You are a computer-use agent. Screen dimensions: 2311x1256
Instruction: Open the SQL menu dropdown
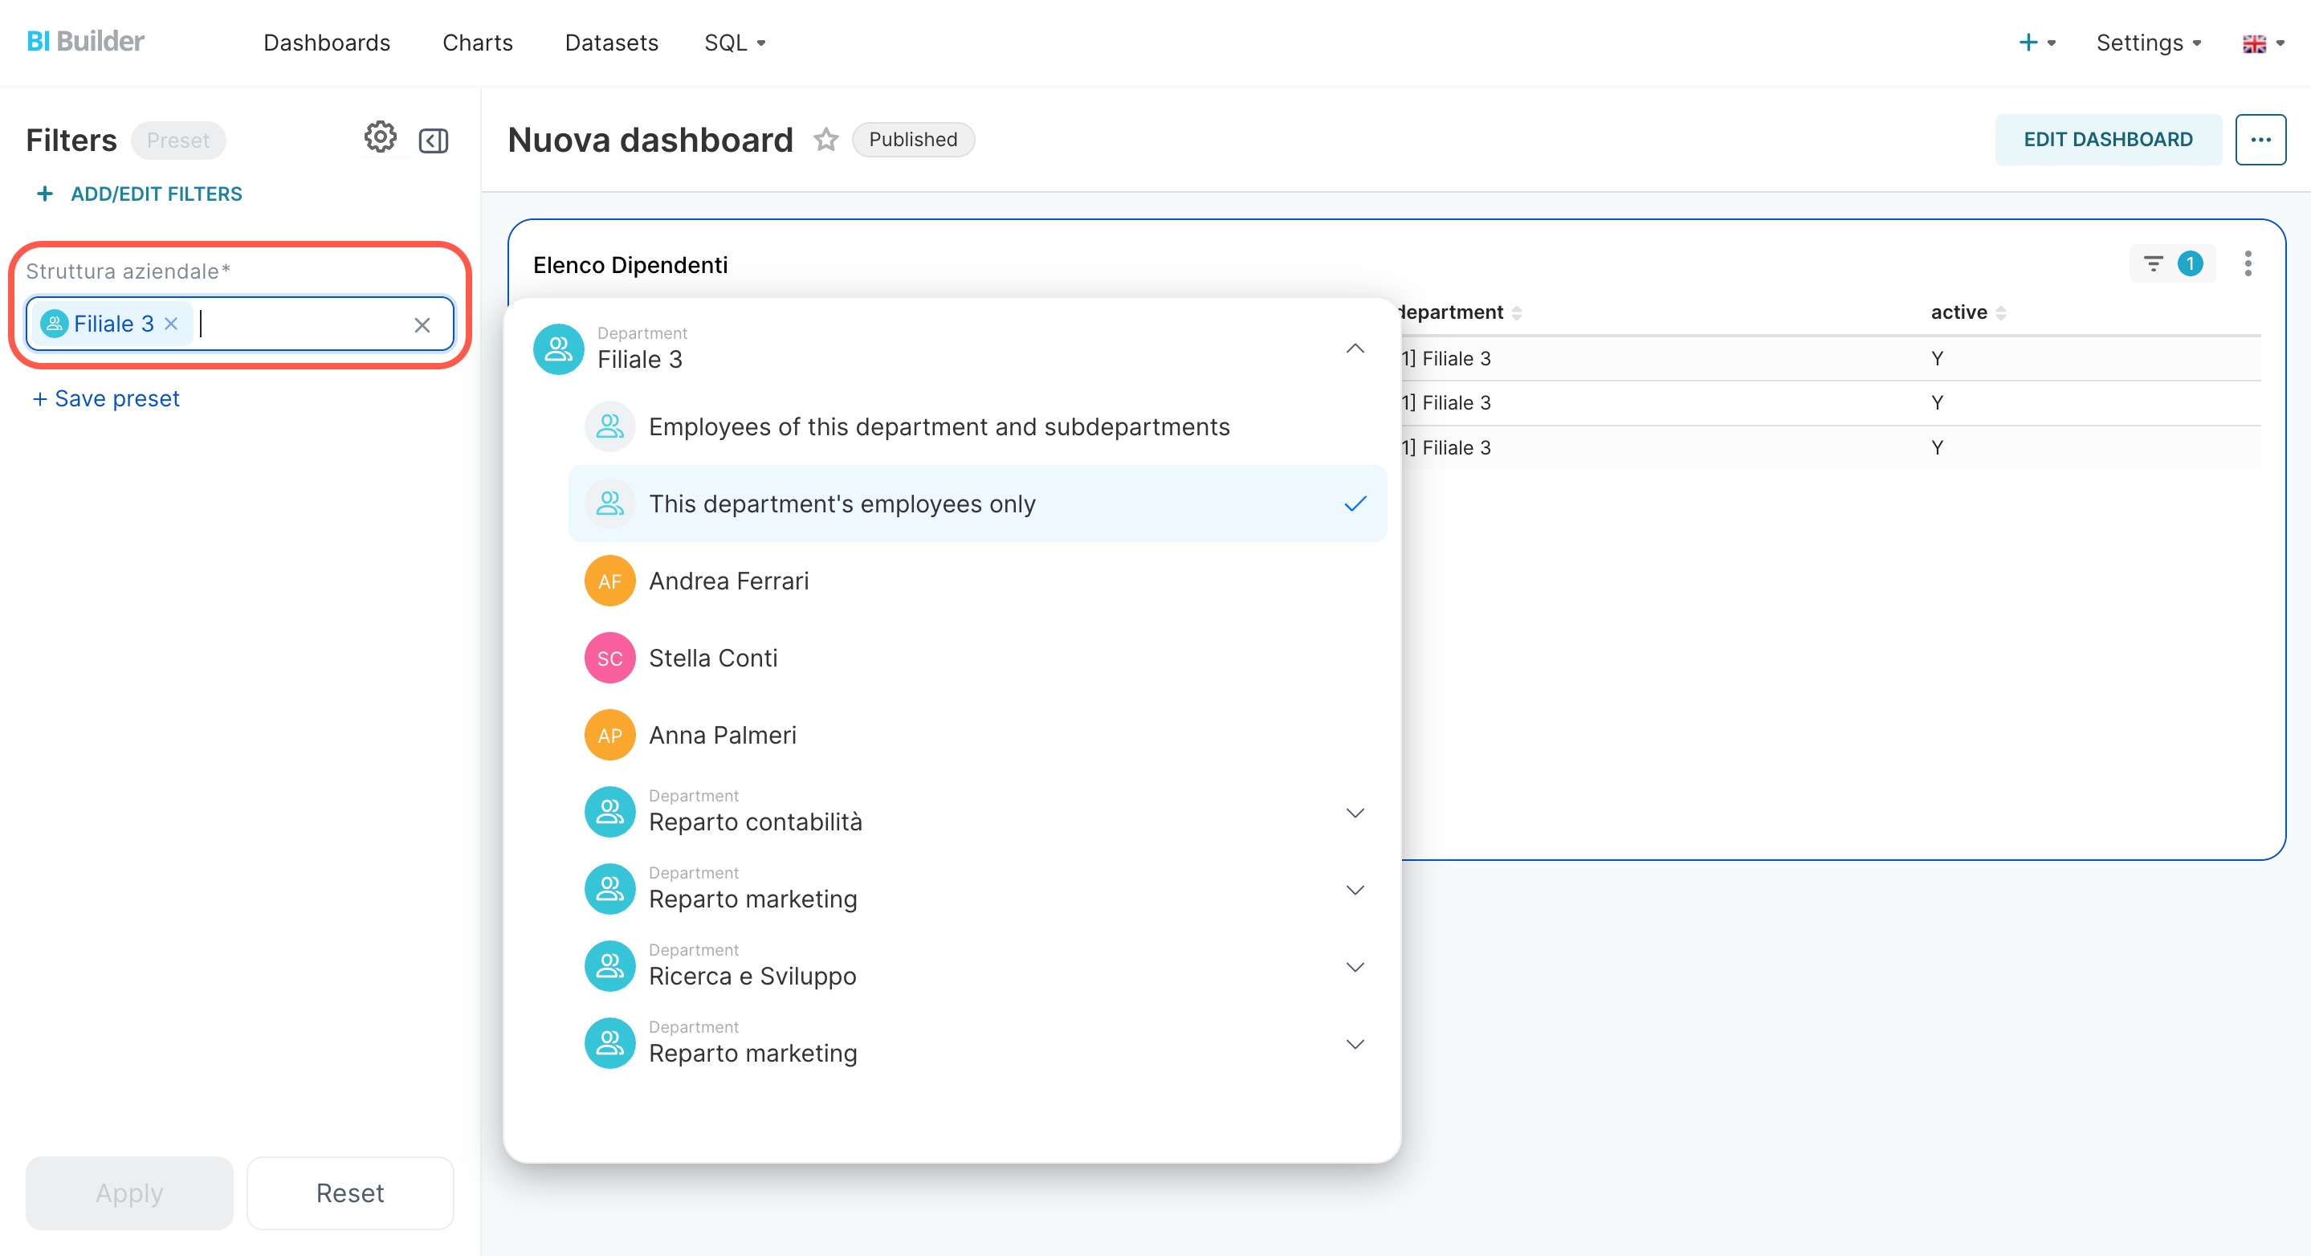click(734, 43)
